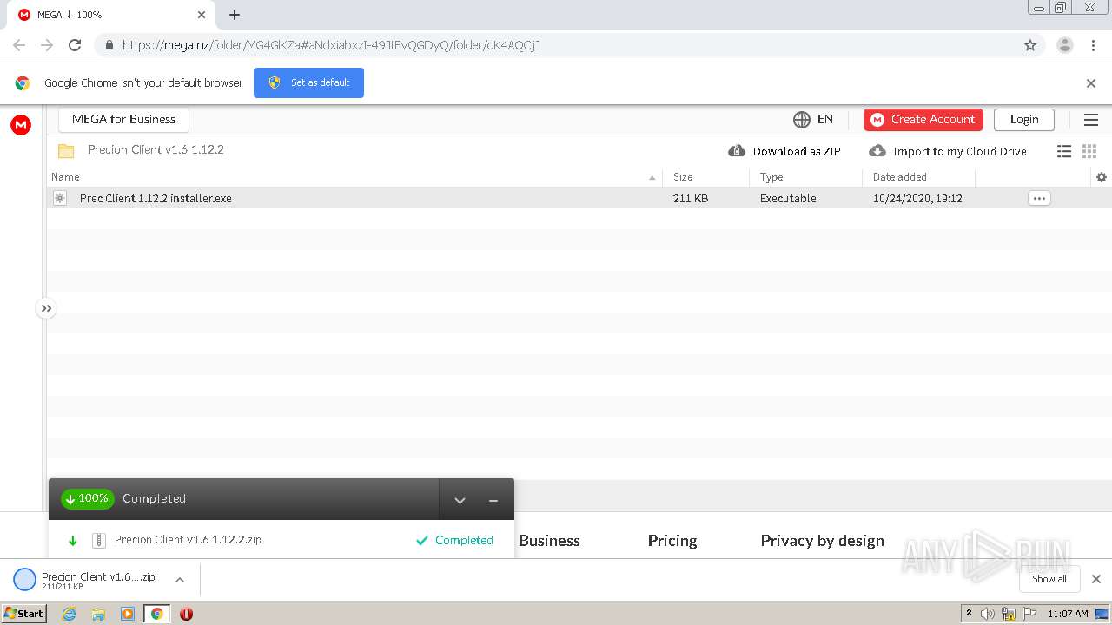The image size is (1112, 625).
Task: Click the green Completed status label
Action: [454, 540]
